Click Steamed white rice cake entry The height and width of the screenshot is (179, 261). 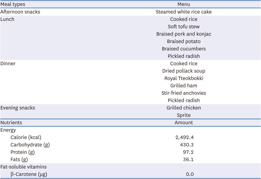183,12
